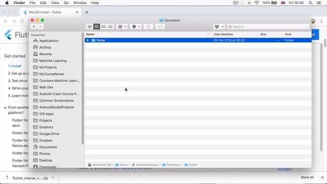327x184 pixels.
Task: Click the Edit Tags toolbar button
Action: pyautogui.click(x=160, y=27)
